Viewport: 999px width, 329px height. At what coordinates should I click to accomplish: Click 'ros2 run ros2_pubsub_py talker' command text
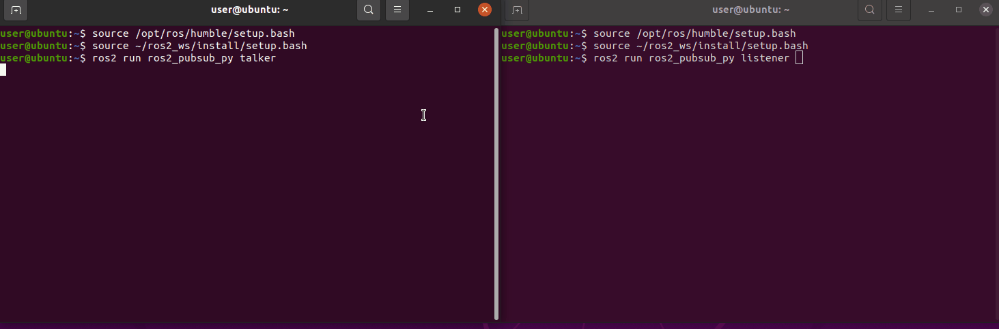[184, 59]
